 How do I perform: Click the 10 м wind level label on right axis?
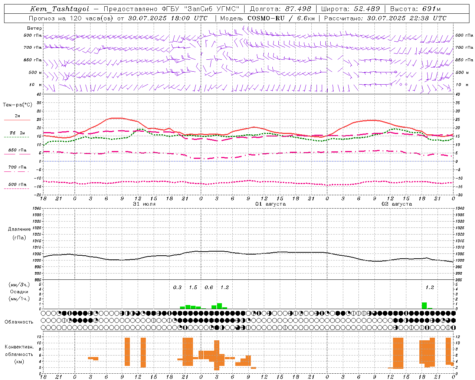tap(461, 85)
